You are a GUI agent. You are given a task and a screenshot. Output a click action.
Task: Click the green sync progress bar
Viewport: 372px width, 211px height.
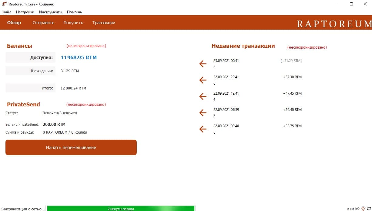click(121, 209)
